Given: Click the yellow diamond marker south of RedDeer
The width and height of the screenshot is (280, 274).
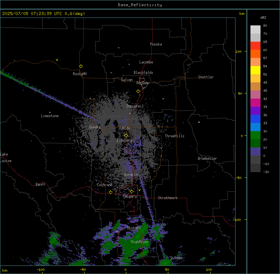Looking at the screenshot, I should pyautogui.click(x=138, y=91).
